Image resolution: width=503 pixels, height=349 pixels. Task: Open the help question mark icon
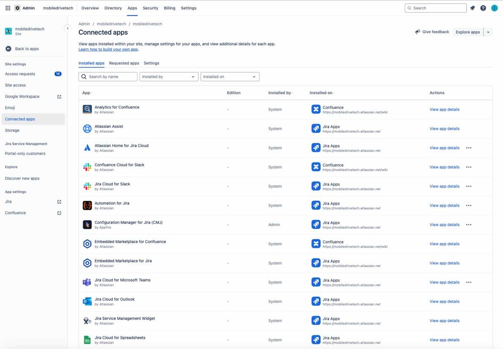pos(483,8)
